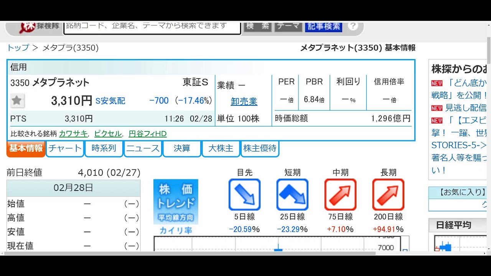This screenshot has width=491, height=276.
Task: Select the 基本情報 tab
Action: (x=26, y=149)
